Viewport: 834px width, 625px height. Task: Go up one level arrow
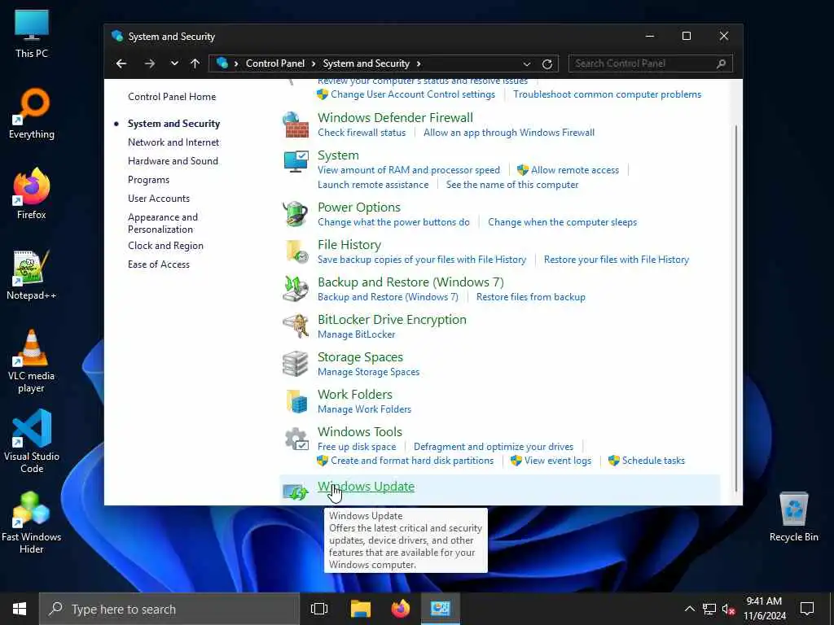tap(195, 63)
